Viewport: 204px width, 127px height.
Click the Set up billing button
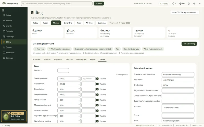[189, 44]
